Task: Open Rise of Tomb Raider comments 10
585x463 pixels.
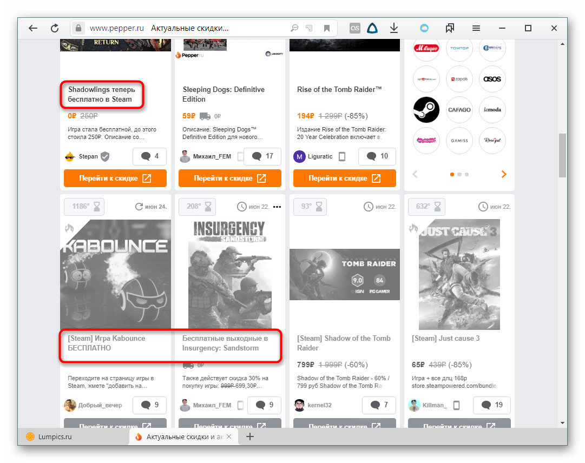Action: (377, 156)
